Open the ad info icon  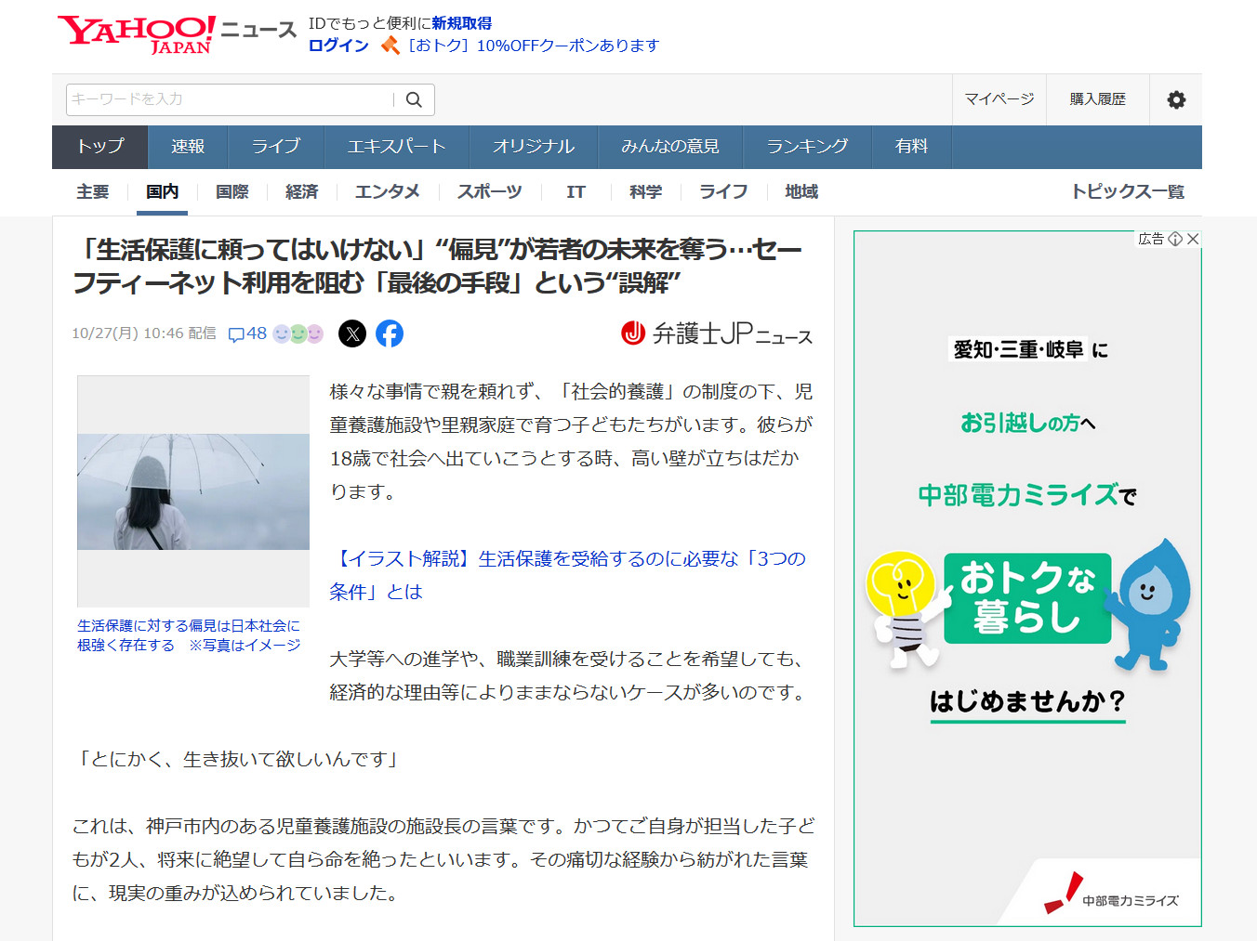pos(1175,239)
